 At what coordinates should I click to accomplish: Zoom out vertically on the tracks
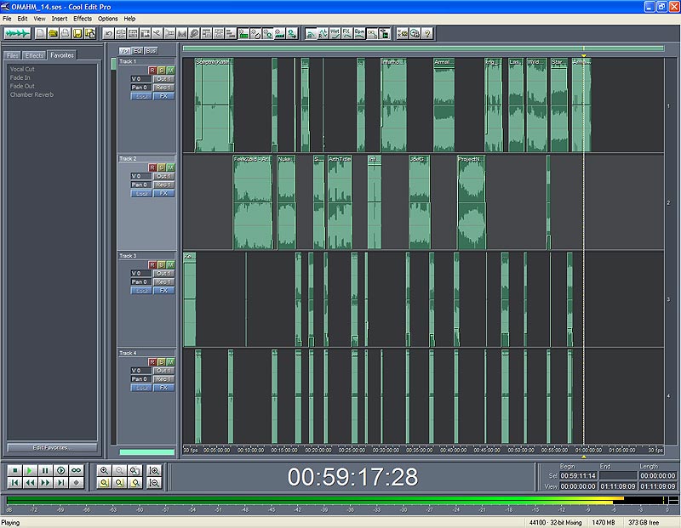tap(154, 482)
